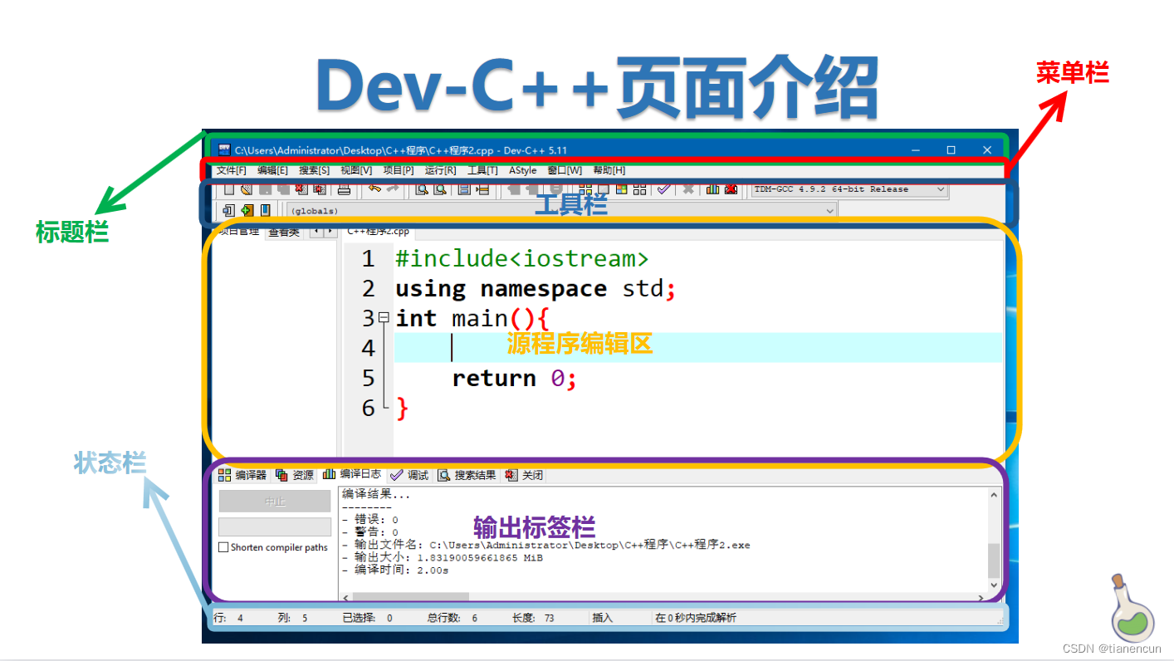Click the "输出大小: 1.83190059661865 MiB" log line
The height and width of the screenshot is (661, 1174).
click(442, 557)
